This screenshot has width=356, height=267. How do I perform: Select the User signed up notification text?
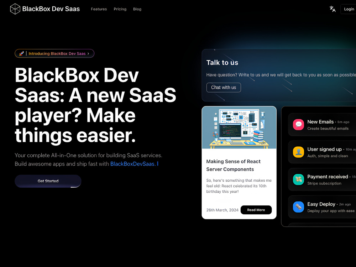pyautogui.click(x=324, y=149)
